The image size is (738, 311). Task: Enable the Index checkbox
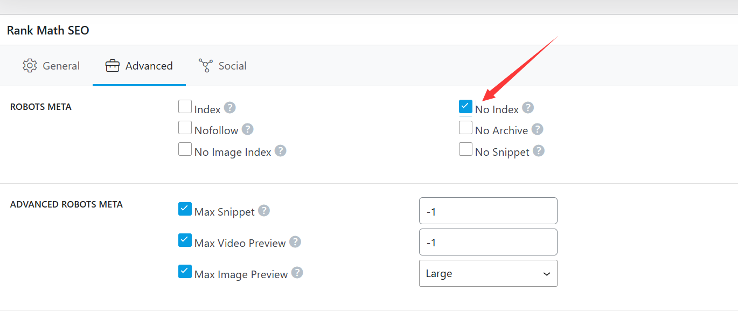click(x=185, y=107)
